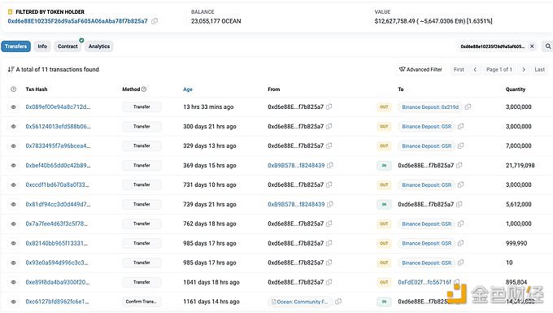Go to Last page
Screen dimensions: 553x313
[x=540, y=69]
